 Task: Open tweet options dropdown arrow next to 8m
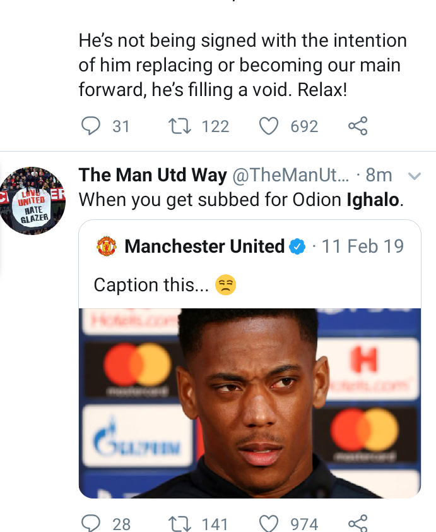point(415,176)
